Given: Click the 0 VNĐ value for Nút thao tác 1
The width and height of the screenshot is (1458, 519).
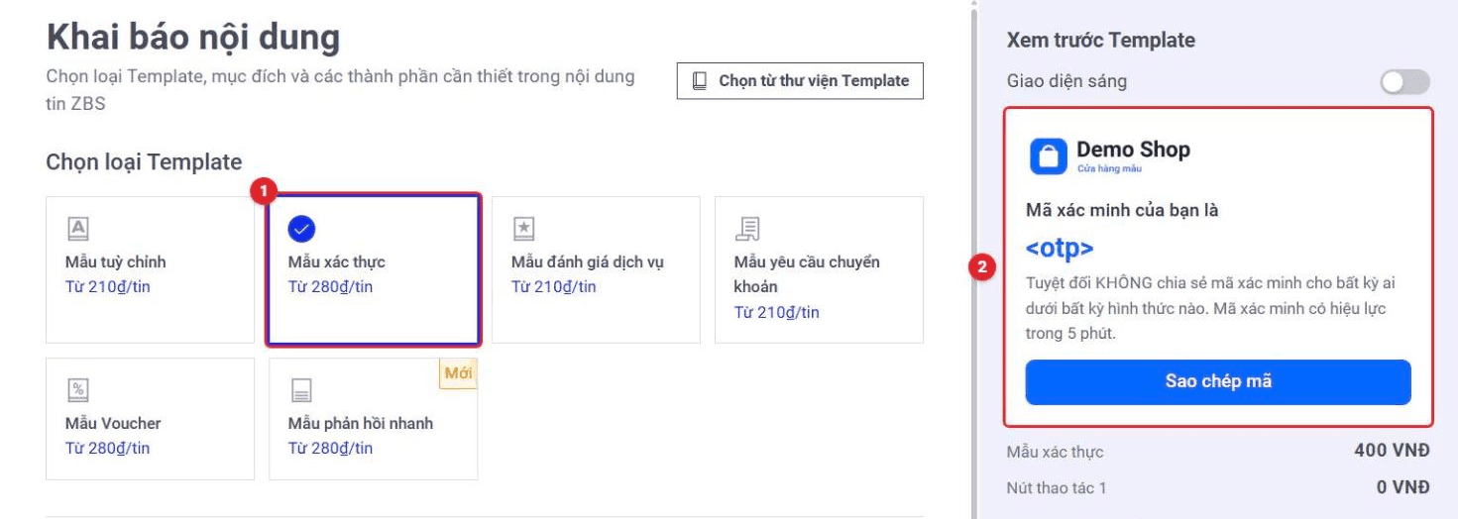Looking at the screenshot, I should pyautogui.click(x=1403, y=487).
